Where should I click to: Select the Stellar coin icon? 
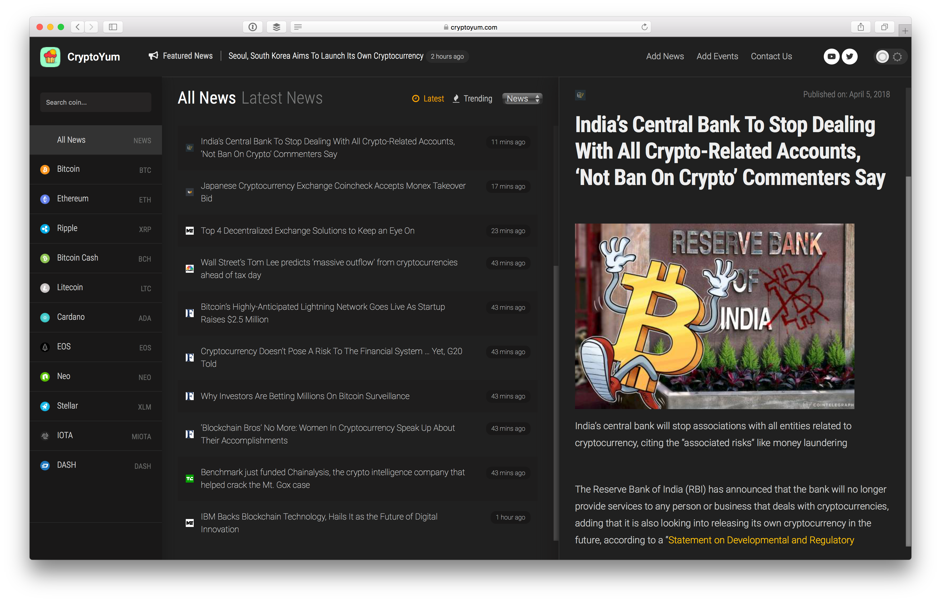pyautogui.click(x=45, y=406)
